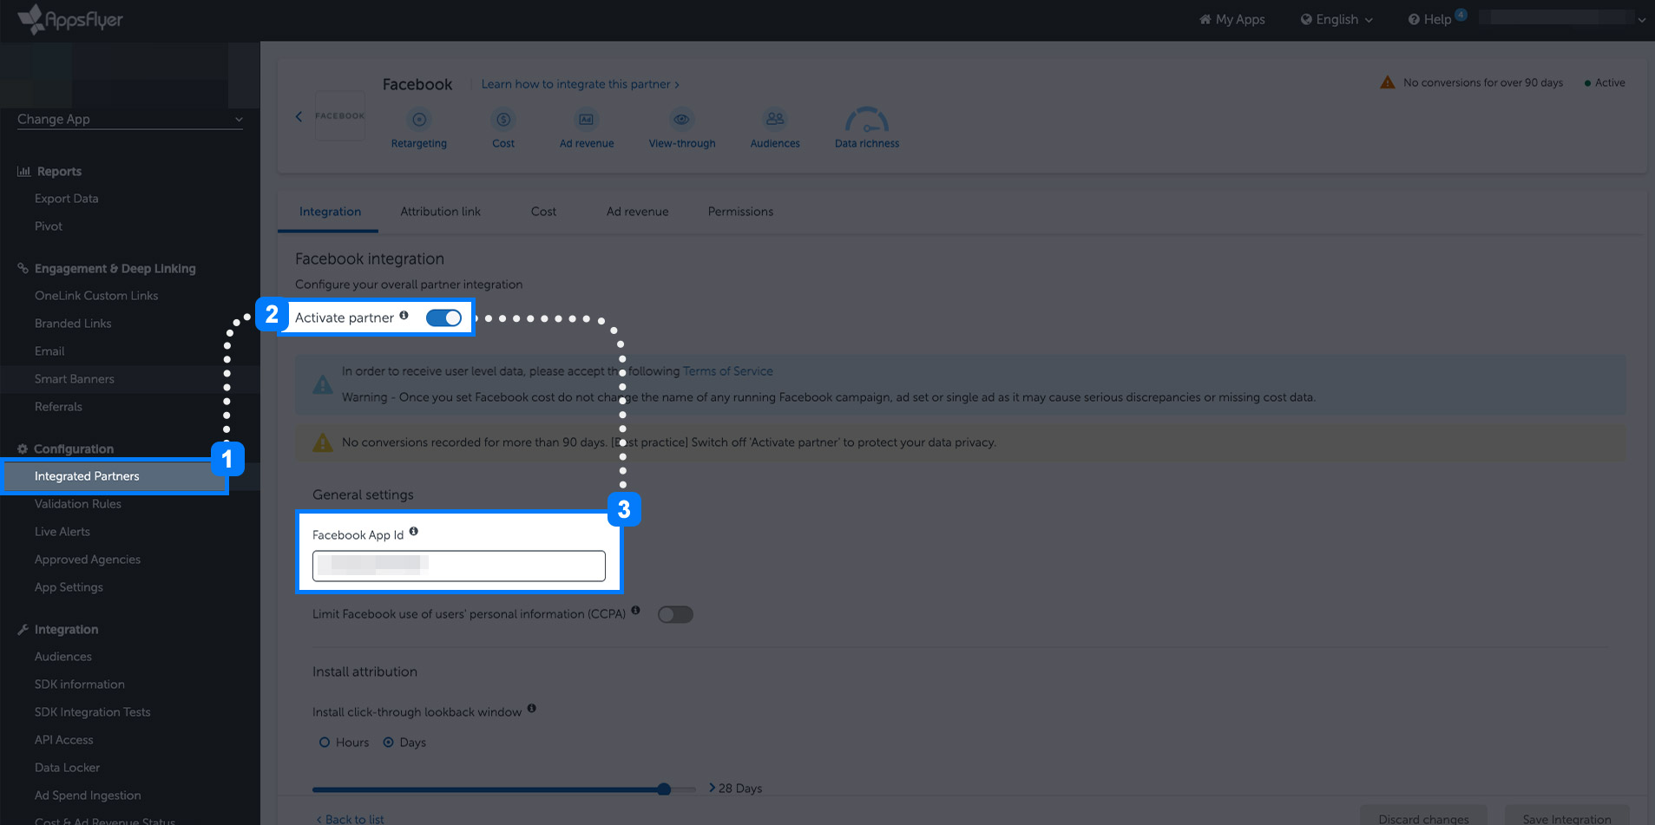1655x825 pixels.
Task: Open the Help menu
Action: [x=1429, y=19]
